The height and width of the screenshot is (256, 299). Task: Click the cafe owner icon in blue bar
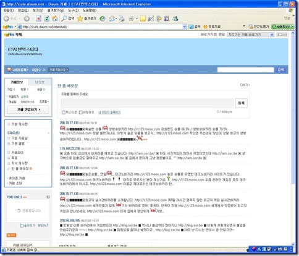pos(9,69)
